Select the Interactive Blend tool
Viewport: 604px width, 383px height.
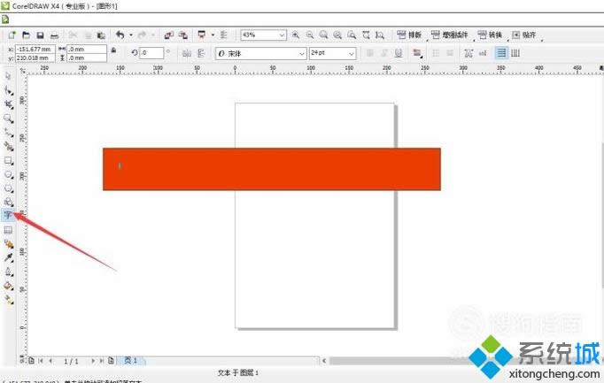coord(9,244)
